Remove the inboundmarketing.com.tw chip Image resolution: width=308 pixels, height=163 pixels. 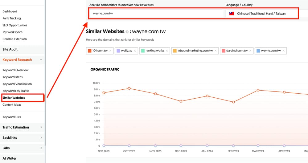pyautogui.click(x=216, y=51)
